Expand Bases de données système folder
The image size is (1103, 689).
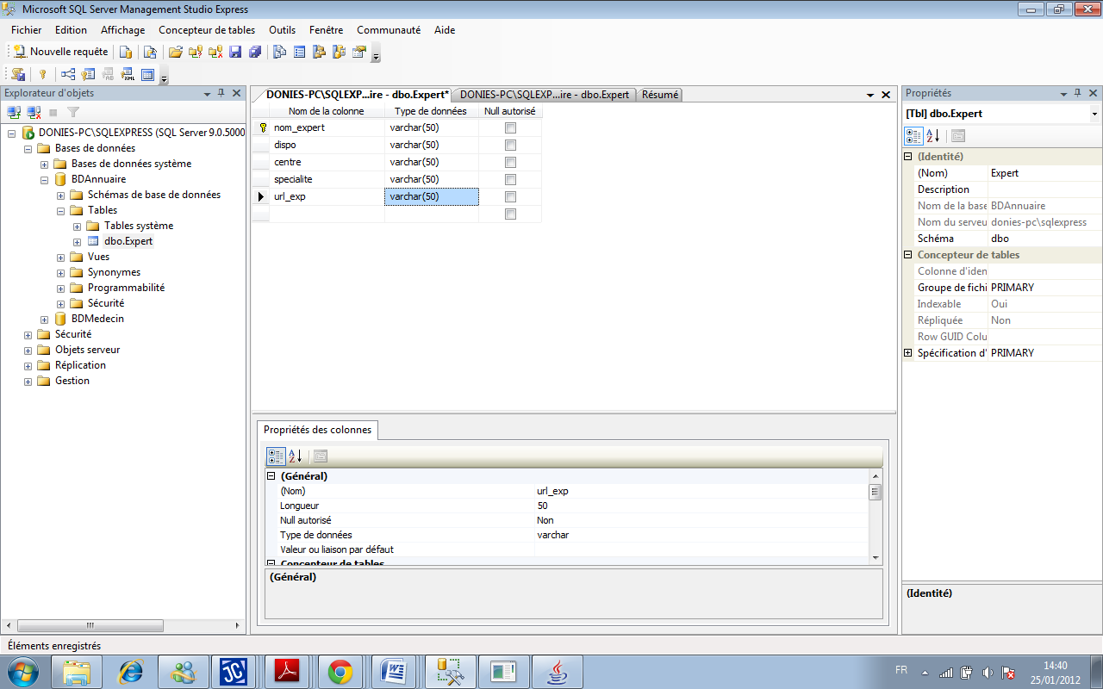tap(45, 164)
